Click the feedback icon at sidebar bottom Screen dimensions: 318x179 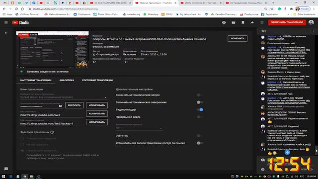point(6,169)
